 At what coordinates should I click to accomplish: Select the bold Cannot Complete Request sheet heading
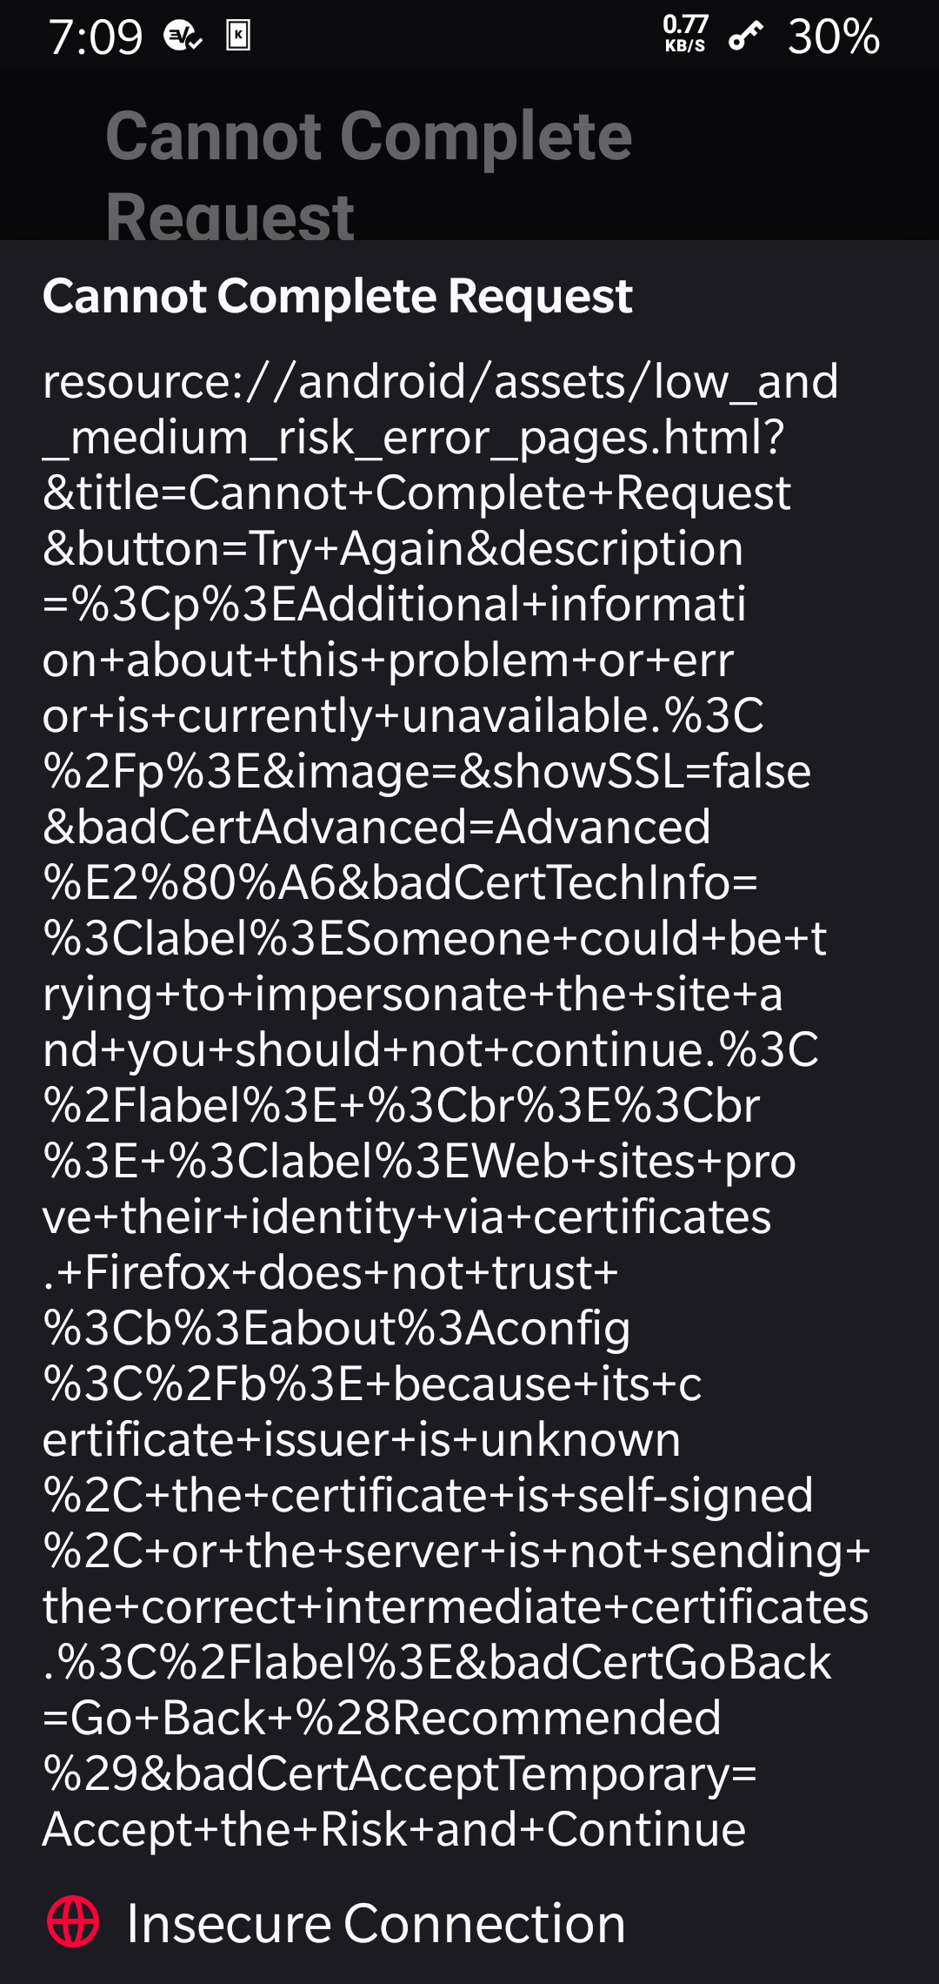(337, 296)
